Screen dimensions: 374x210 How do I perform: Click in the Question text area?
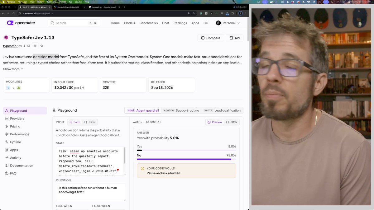tap(91, 192)
